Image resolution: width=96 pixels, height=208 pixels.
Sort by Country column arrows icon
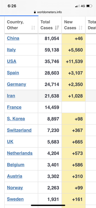pos(33,28)
